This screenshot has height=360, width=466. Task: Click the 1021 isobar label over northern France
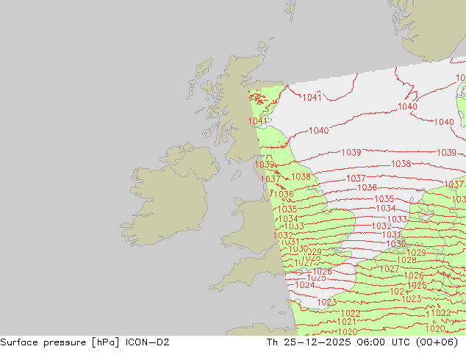click(x=346, y=322)
